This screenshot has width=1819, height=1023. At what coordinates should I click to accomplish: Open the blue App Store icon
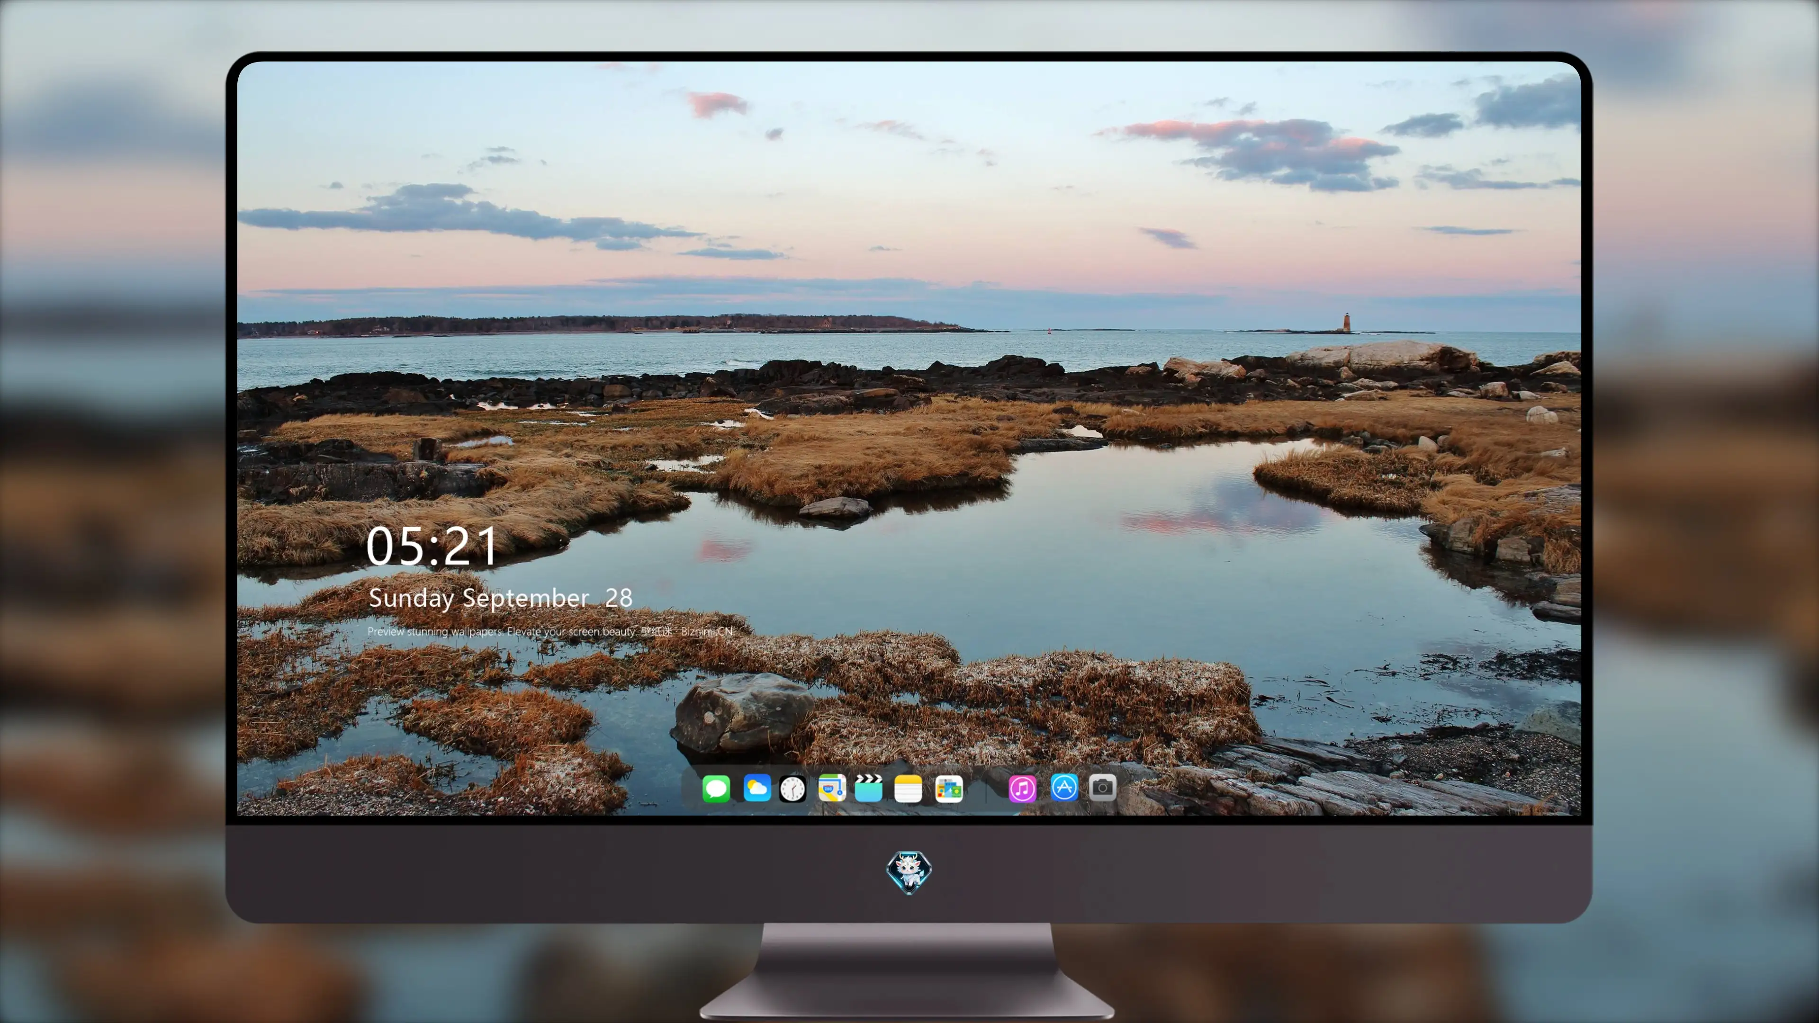tap(1064, 787)
